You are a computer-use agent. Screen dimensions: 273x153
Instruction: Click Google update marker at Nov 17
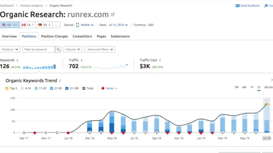tap(46, 133)
